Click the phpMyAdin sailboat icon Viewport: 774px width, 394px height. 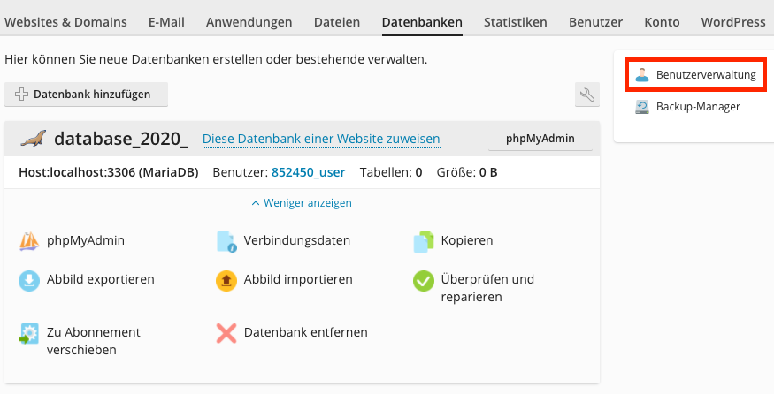29,240
